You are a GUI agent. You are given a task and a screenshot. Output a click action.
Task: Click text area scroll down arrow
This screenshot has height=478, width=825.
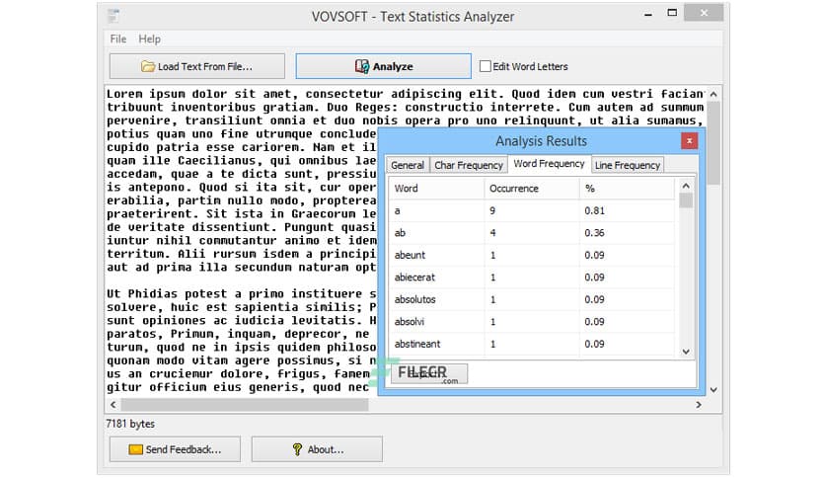coord(713,390)
